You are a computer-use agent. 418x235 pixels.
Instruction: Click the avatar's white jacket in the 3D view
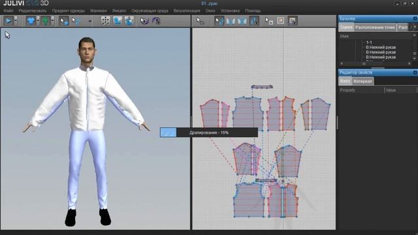point(87,99)
